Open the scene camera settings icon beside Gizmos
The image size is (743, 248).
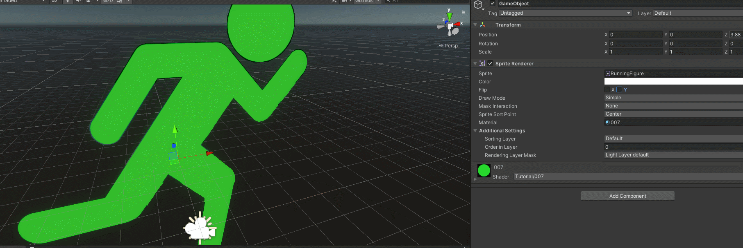pos(345,1)
